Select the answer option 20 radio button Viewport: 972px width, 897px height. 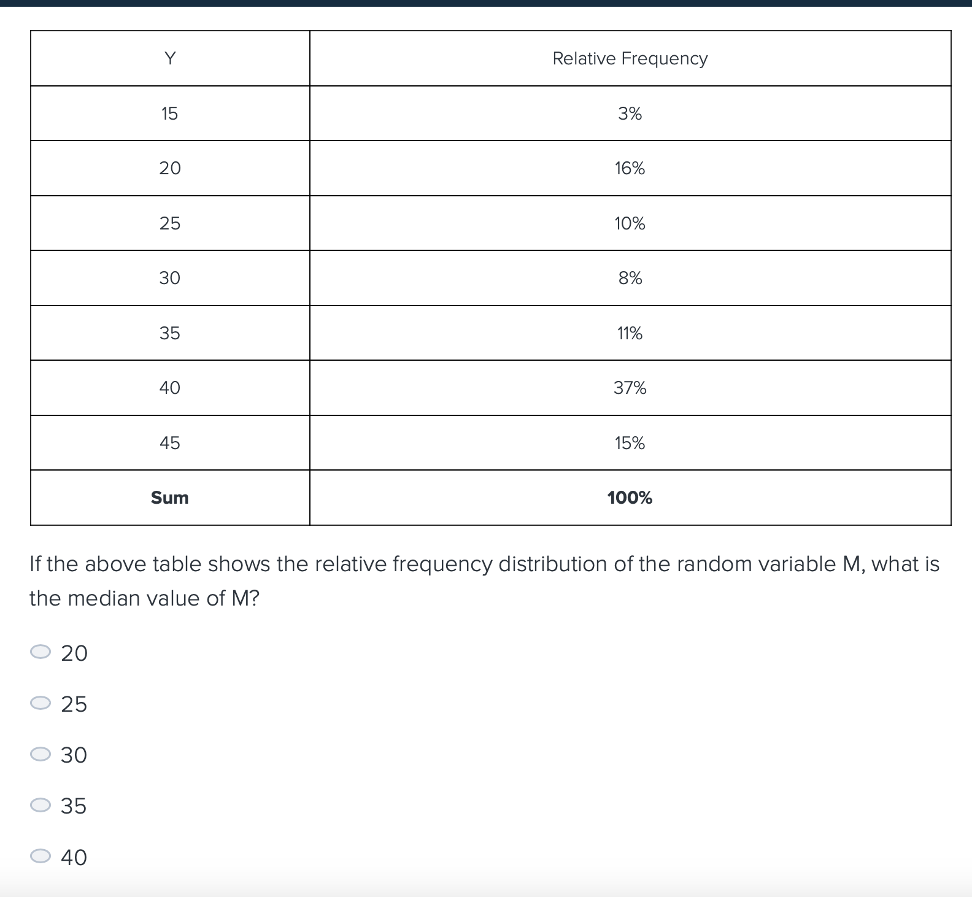click(x=40, y=652)
